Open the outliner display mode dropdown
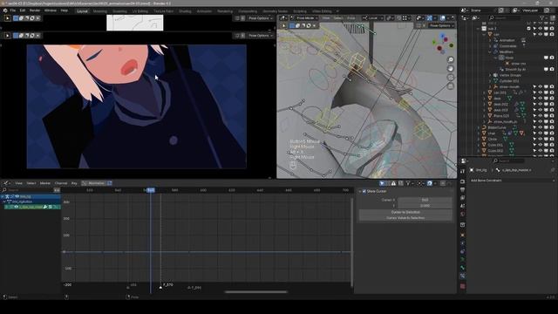Viewport: 558px width, 314px height. (476, 17)
